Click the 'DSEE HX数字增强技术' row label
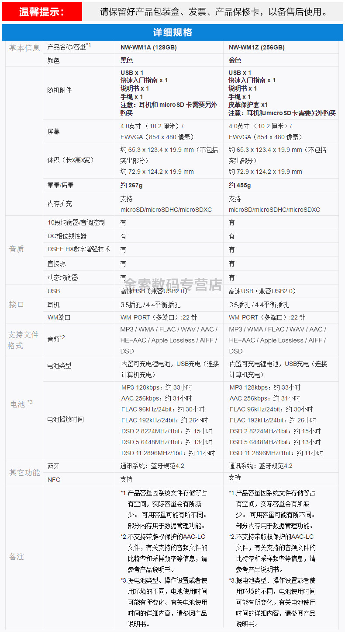The image size is (345, 632). (79, 249)
